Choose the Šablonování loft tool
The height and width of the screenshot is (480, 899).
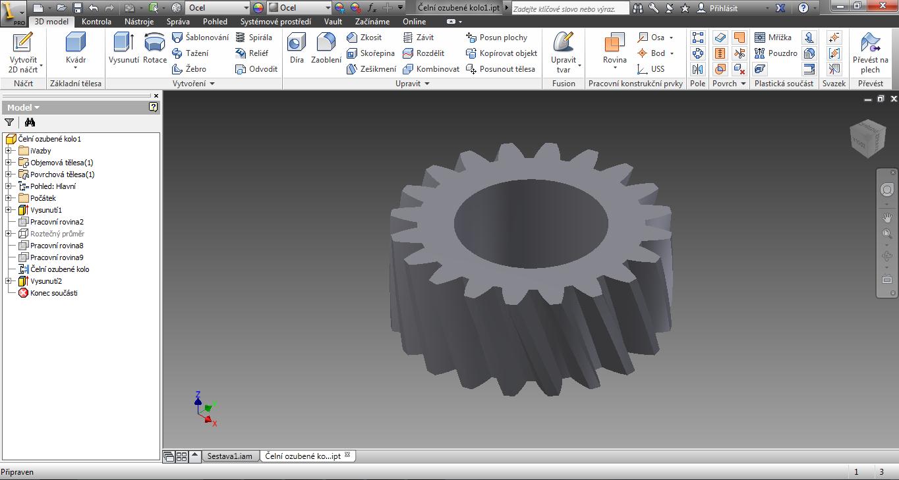tap(200, 38)
